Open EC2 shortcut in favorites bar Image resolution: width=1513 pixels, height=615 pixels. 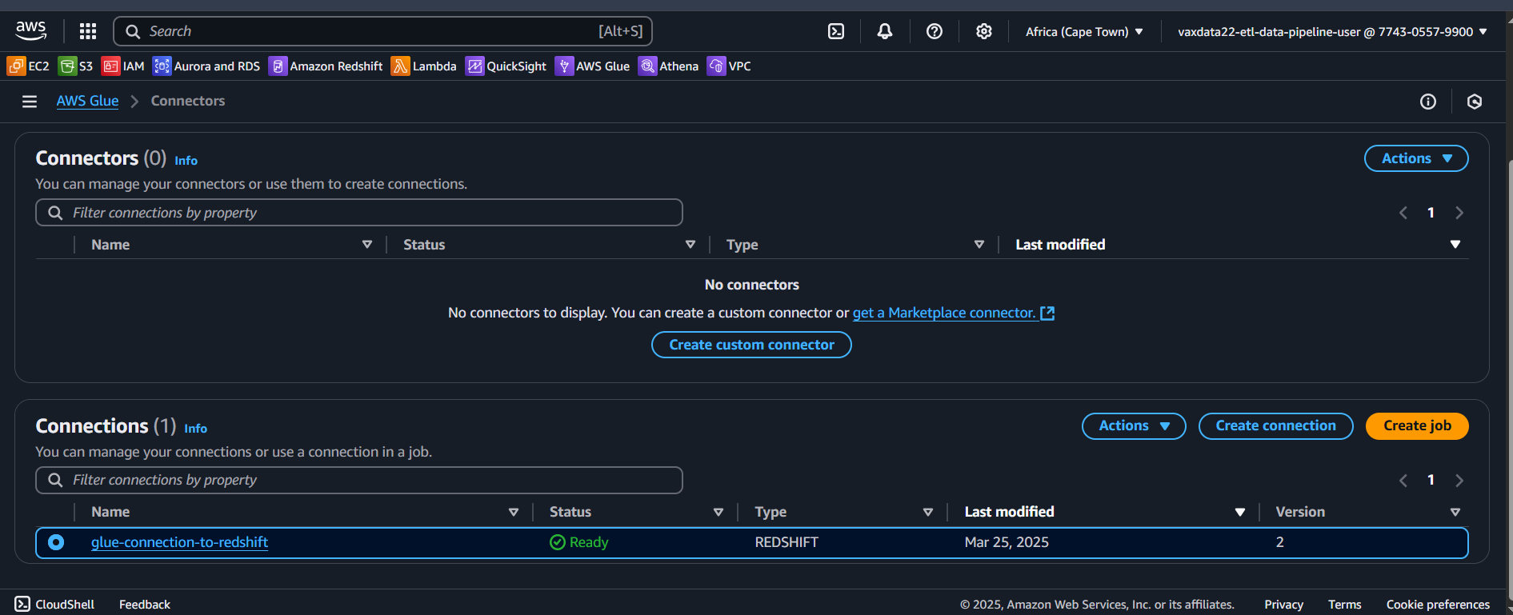[28, 66]
